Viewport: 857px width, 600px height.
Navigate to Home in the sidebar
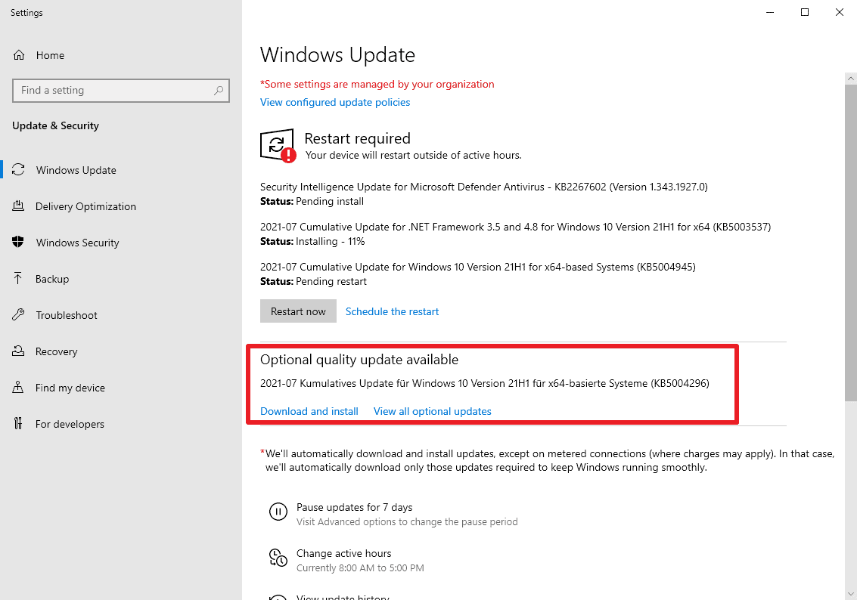point(50,55)
